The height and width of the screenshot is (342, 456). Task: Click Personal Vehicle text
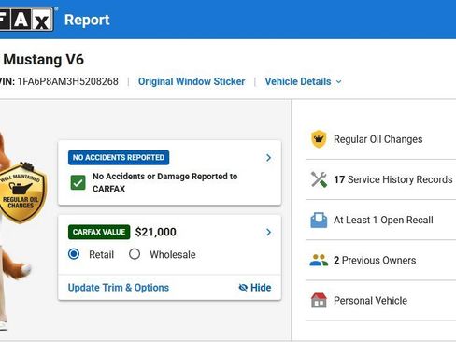[370, 301]
